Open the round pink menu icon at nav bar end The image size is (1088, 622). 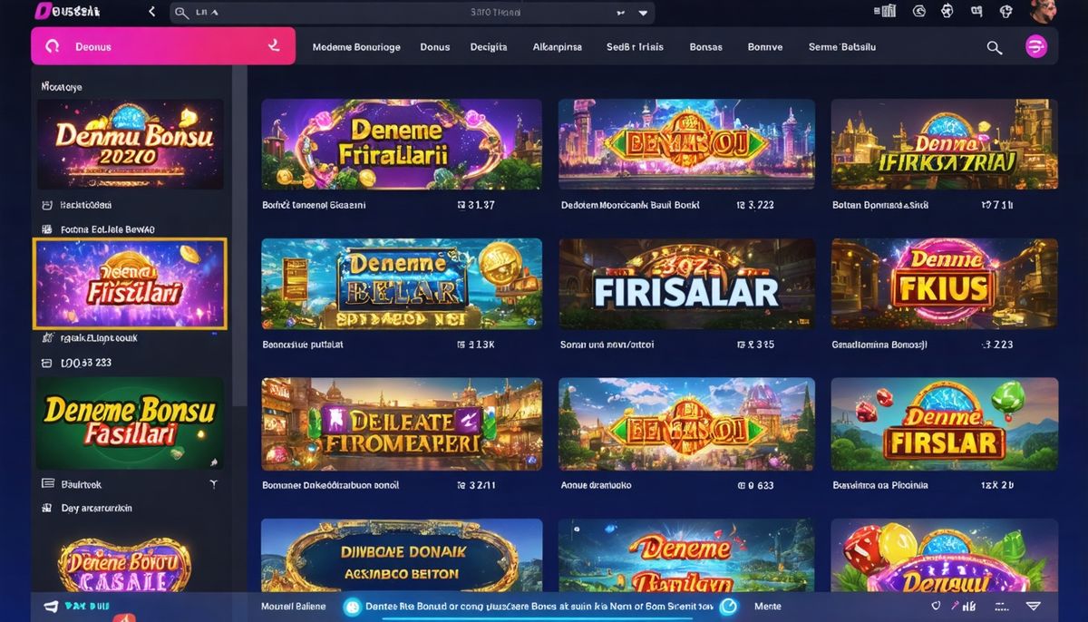(1035, 47)
